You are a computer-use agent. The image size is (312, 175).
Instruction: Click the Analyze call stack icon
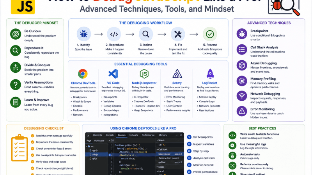pos(189,158)
